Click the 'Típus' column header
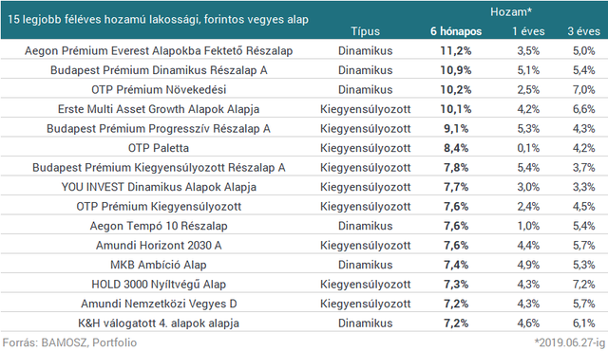 [365, 31]
